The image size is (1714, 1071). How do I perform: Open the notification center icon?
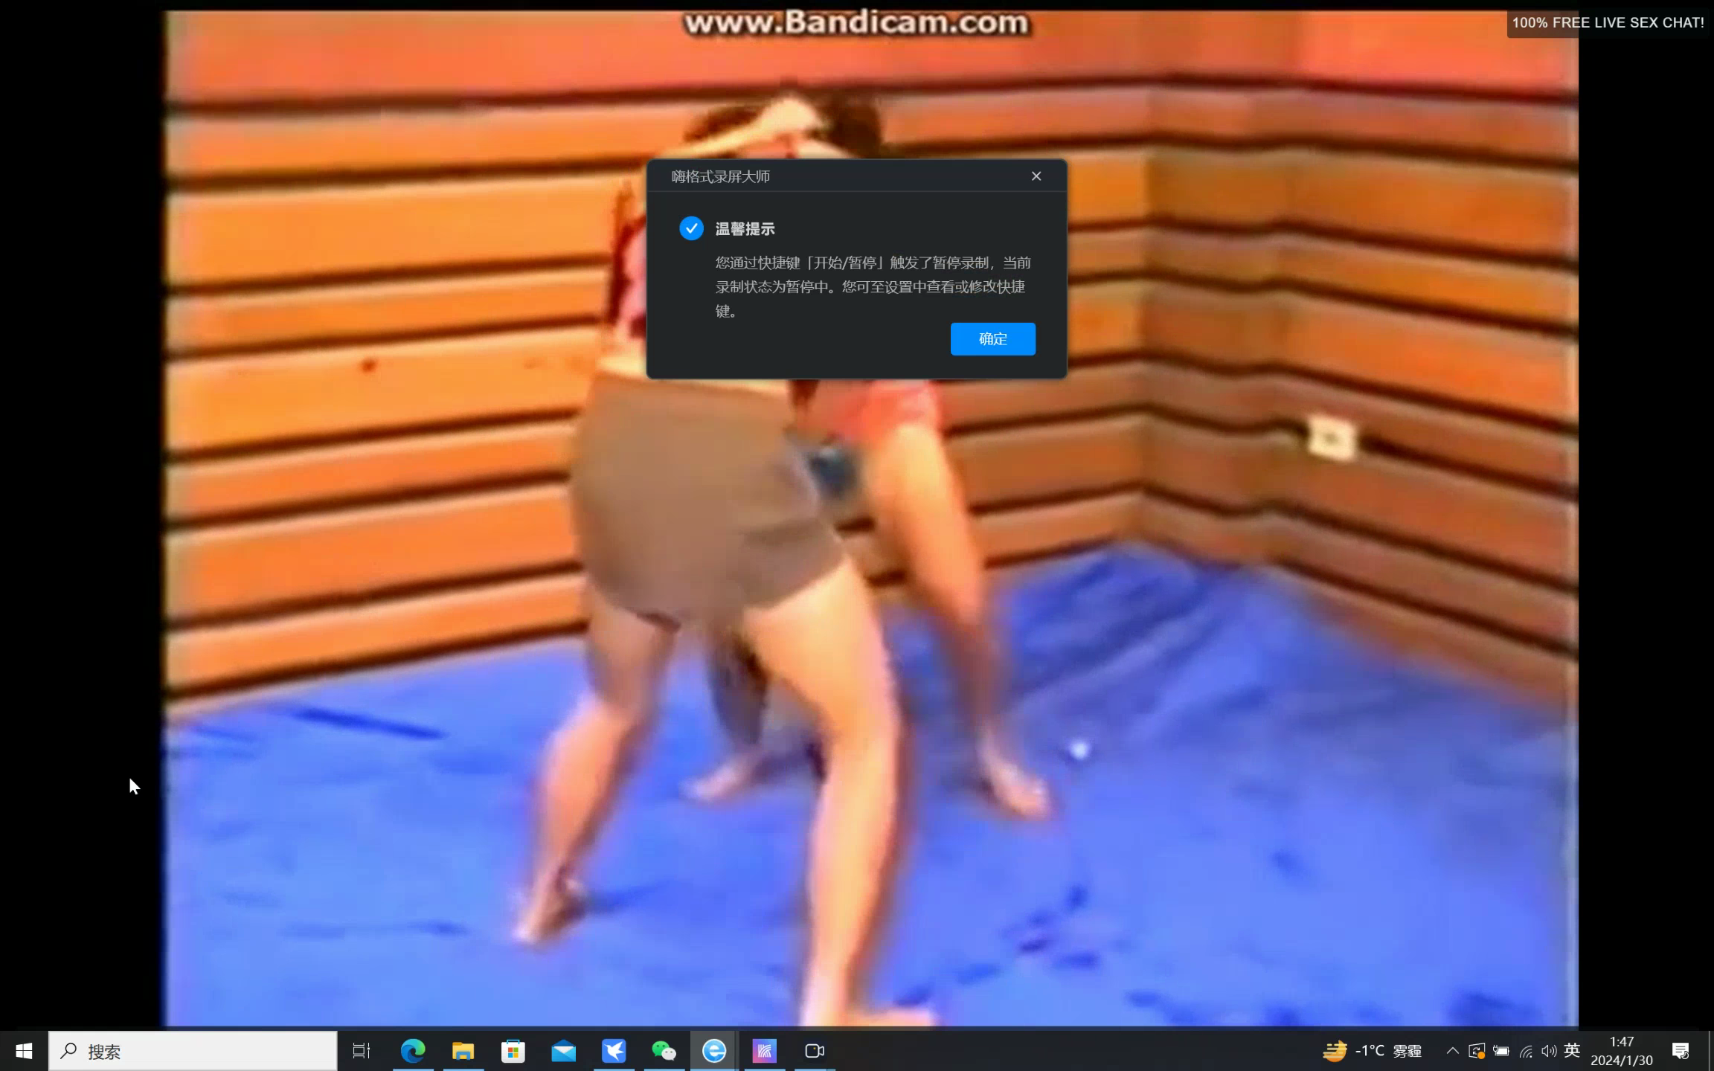(x=1681, y=1051)
